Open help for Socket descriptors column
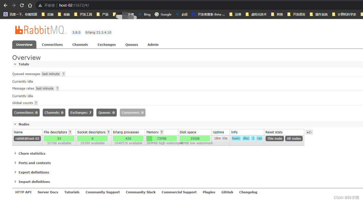Screen dimensions: 363x202 [x=108, y=132]
